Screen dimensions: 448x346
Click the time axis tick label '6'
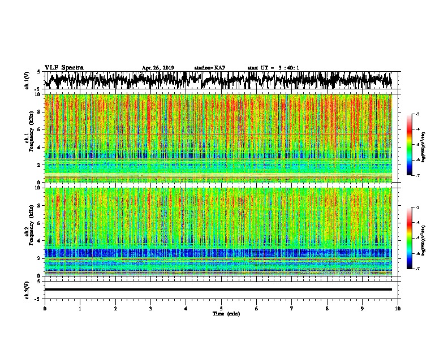[257, 309]
